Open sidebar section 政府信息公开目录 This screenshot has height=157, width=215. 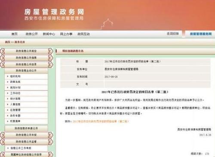point(26,65)
